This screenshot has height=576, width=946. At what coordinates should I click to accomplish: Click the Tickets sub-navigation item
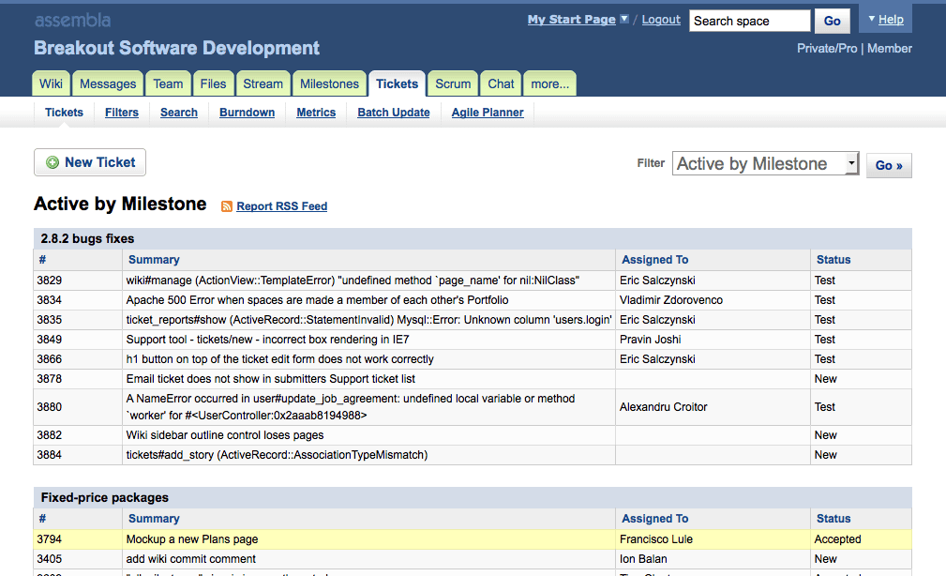click(64, 113)
